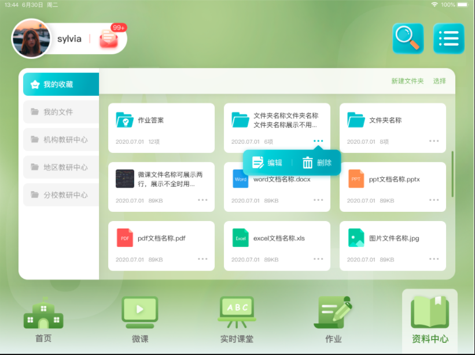Open the PDF icon for pdf文档名称.pdf
The image size is (475, 355).
125,237
